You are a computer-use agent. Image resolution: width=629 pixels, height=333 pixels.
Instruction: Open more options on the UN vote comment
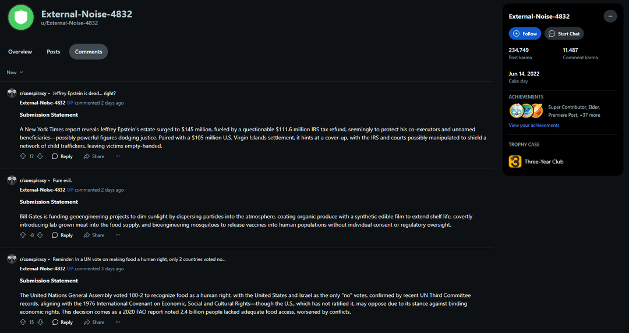coord(118,322)
